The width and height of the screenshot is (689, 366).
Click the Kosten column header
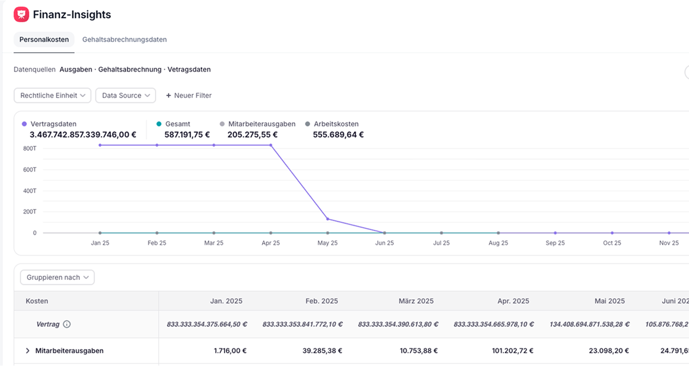37,301
